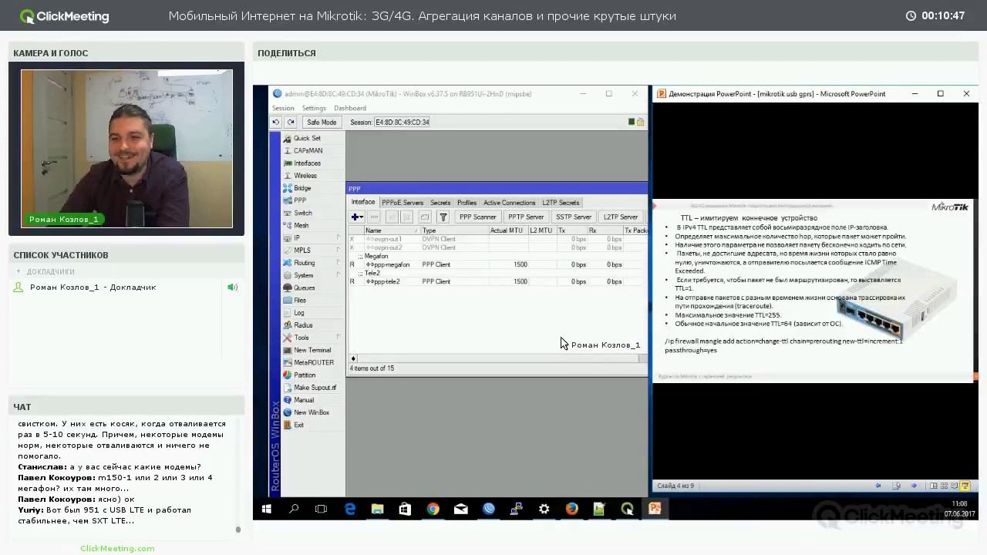Open Firefox from the taskbar
The height and width of the screenshot is (555, 987).
click(571, 509)
